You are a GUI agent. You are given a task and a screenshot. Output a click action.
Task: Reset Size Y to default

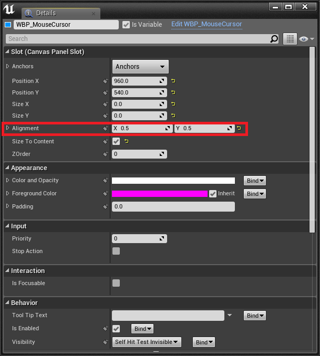tap(173, 116)
